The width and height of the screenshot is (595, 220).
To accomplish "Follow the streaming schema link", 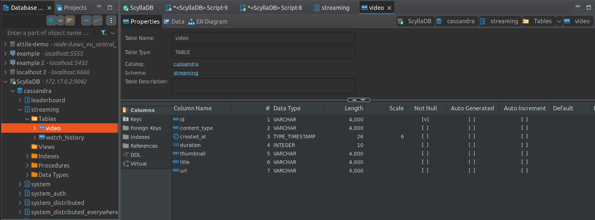I will [x=186, y=73].
